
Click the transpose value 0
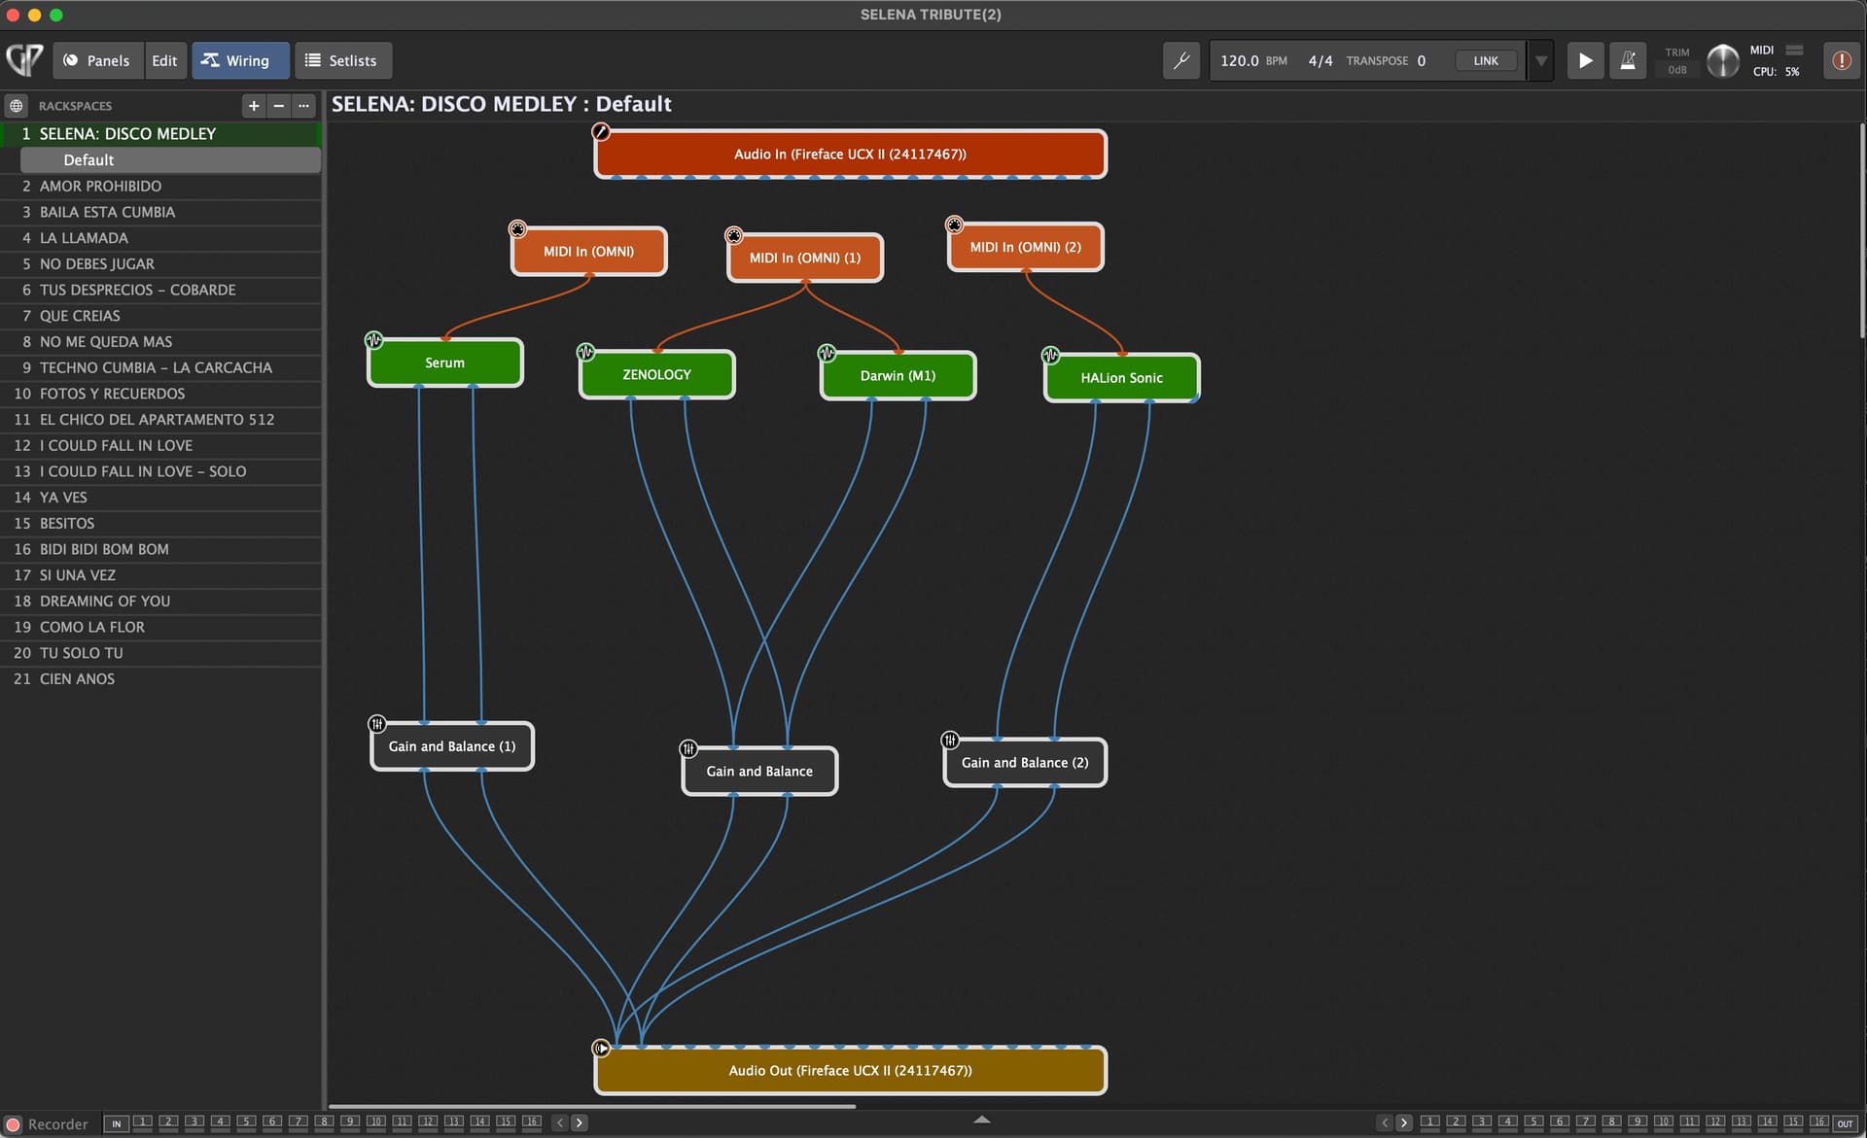1421,60
